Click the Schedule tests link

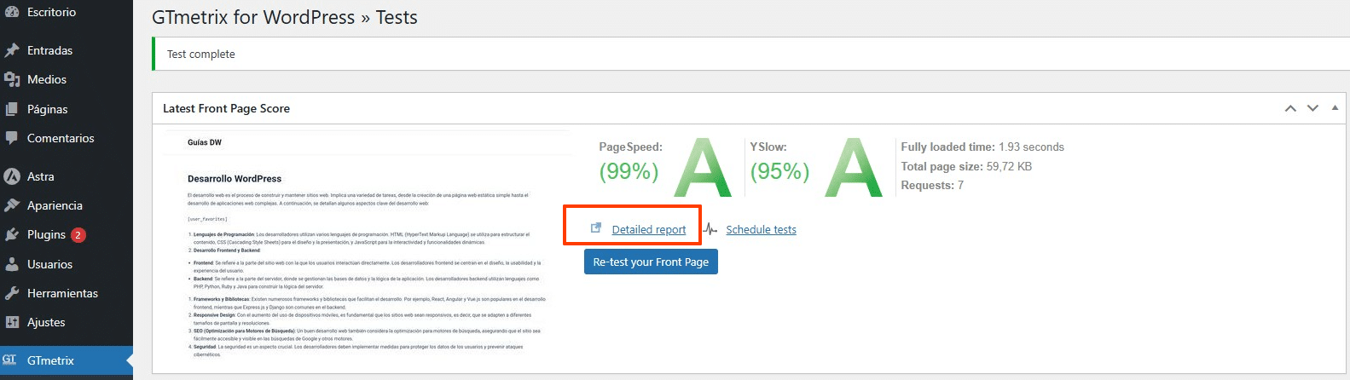click(x=761, y=229)
